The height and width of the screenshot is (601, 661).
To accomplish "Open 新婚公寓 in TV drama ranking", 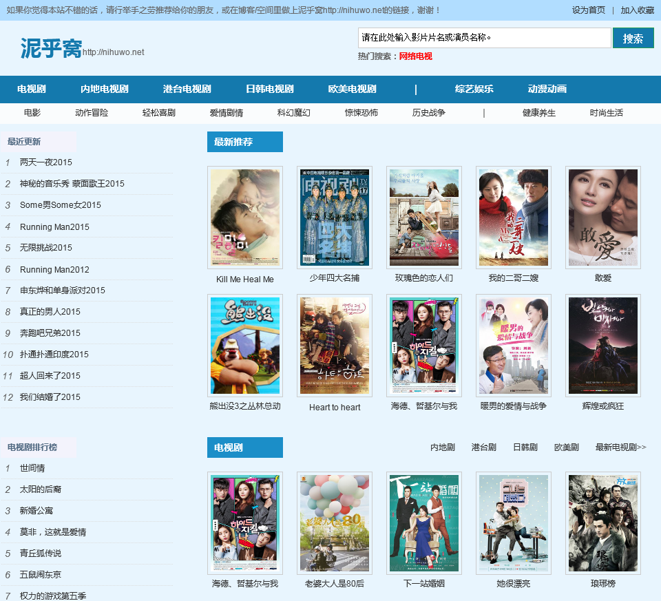I will (x=36, y=511).
